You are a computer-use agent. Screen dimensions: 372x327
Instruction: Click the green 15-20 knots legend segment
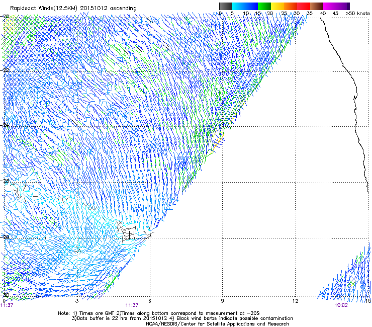pyautogui.click(x=264, y=6)
